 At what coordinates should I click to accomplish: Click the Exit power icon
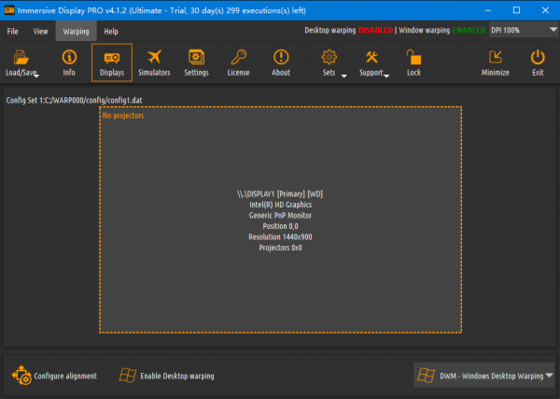(538, 57)
